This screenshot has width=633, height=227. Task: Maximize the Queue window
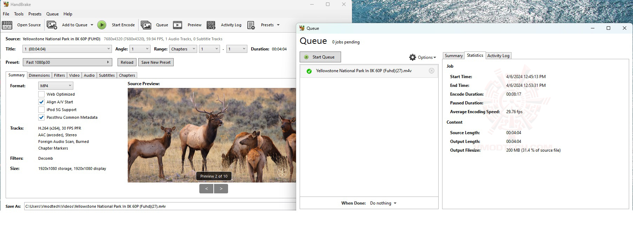point(608,28)
